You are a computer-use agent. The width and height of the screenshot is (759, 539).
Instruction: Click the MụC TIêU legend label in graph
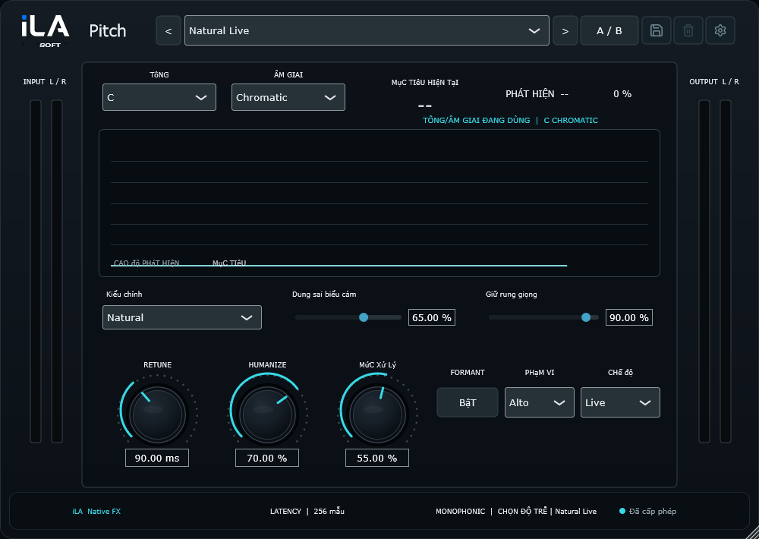click(229, 263)
